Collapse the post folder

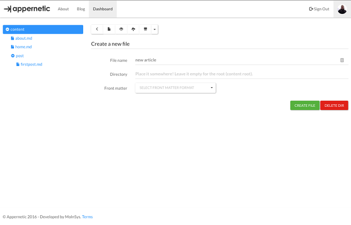pos(13,56)
